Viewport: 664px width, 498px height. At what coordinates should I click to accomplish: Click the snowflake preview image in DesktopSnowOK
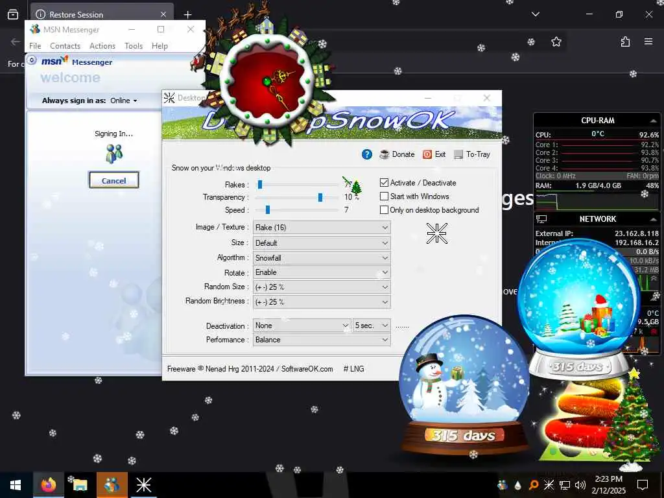(436, 233)
